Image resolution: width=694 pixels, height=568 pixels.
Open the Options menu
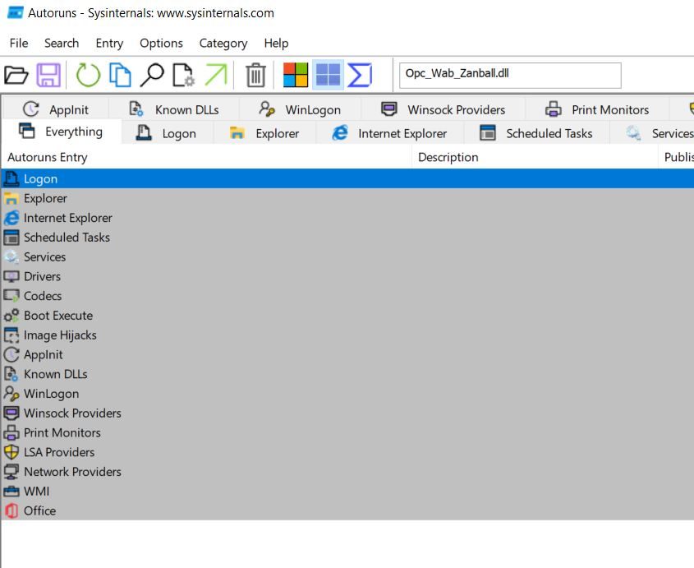click(161, 43)
